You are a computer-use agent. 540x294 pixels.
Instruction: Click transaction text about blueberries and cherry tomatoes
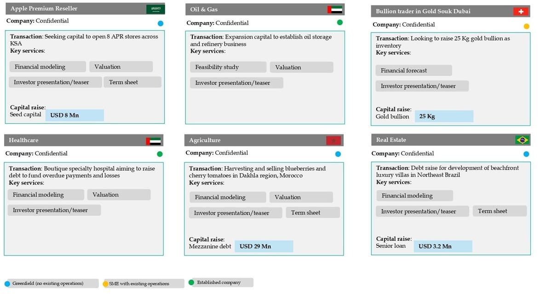pos(257,172)
